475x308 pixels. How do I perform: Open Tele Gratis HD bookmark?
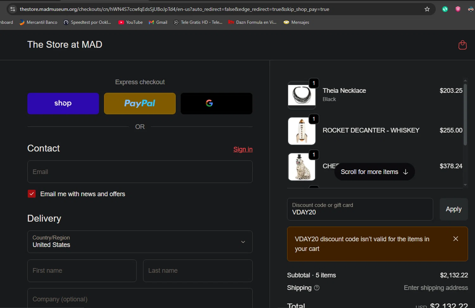pos(198,22)
